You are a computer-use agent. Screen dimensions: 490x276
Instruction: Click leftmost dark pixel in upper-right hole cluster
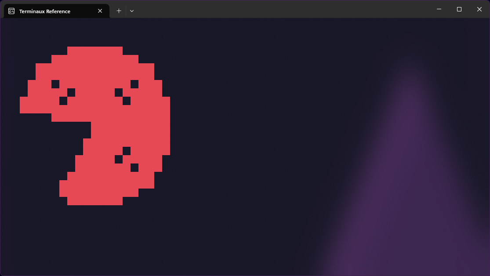tap(119, 92)
